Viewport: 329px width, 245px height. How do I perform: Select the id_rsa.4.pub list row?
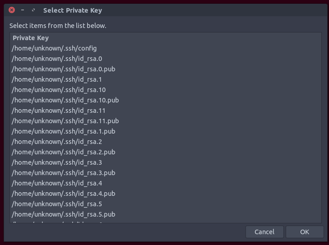tap(64, 194)
